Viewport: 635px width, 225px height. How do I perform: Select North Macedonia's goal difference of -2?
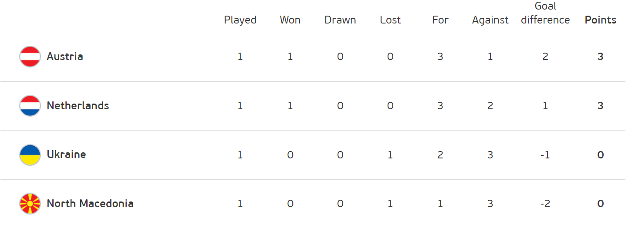(x=545, y=204)
